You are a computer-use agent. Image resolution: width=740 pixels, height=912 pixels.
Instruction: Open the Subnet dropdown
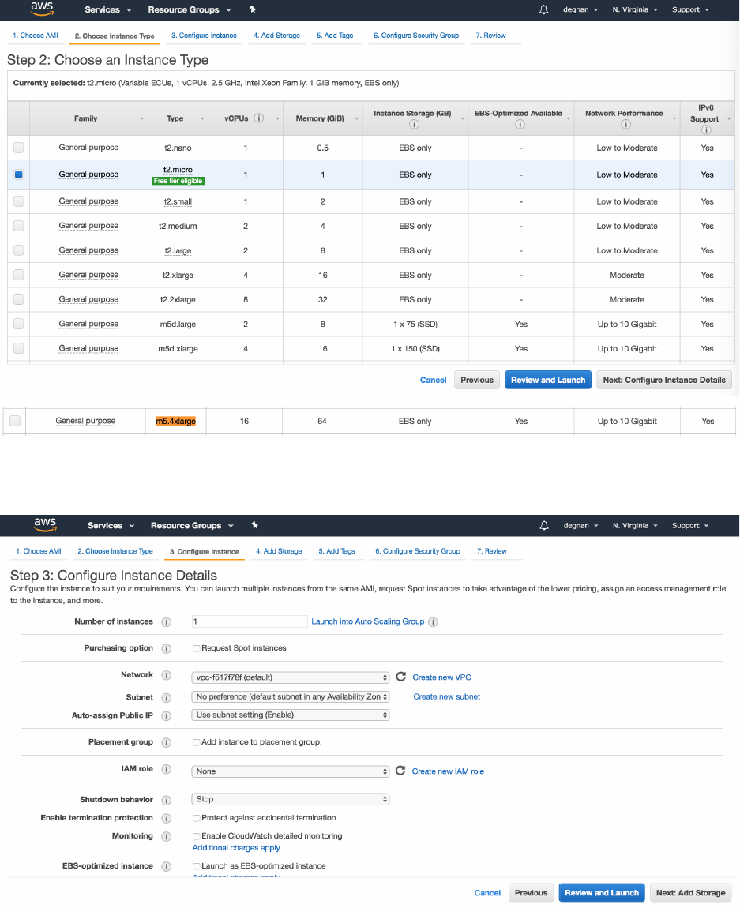click(x=291, y=696)
